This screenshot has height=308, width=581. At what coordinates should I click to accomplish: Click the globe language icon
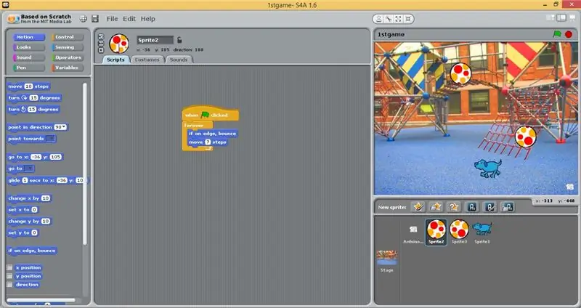[x=84, y=19]
